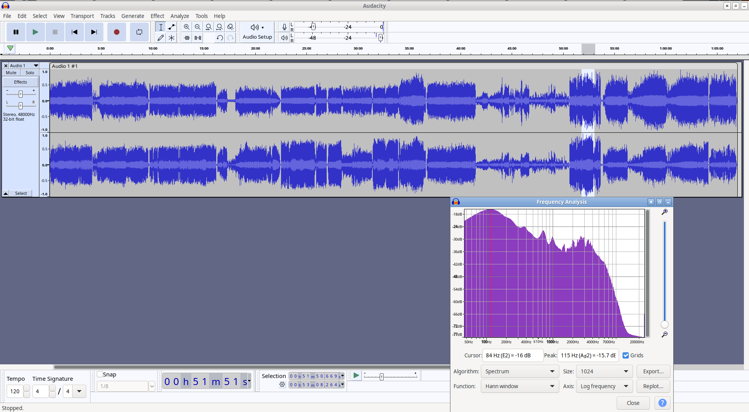Click the Replot... button

[x=653, y=386]
